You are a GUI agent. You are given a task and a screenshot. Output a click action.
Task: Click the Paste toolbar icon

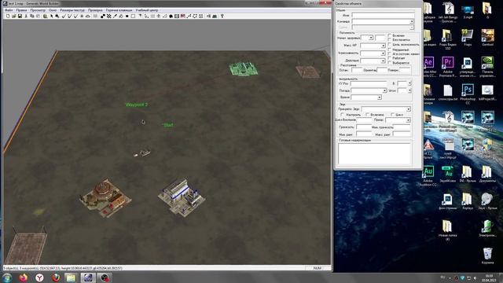click(39, 16)
